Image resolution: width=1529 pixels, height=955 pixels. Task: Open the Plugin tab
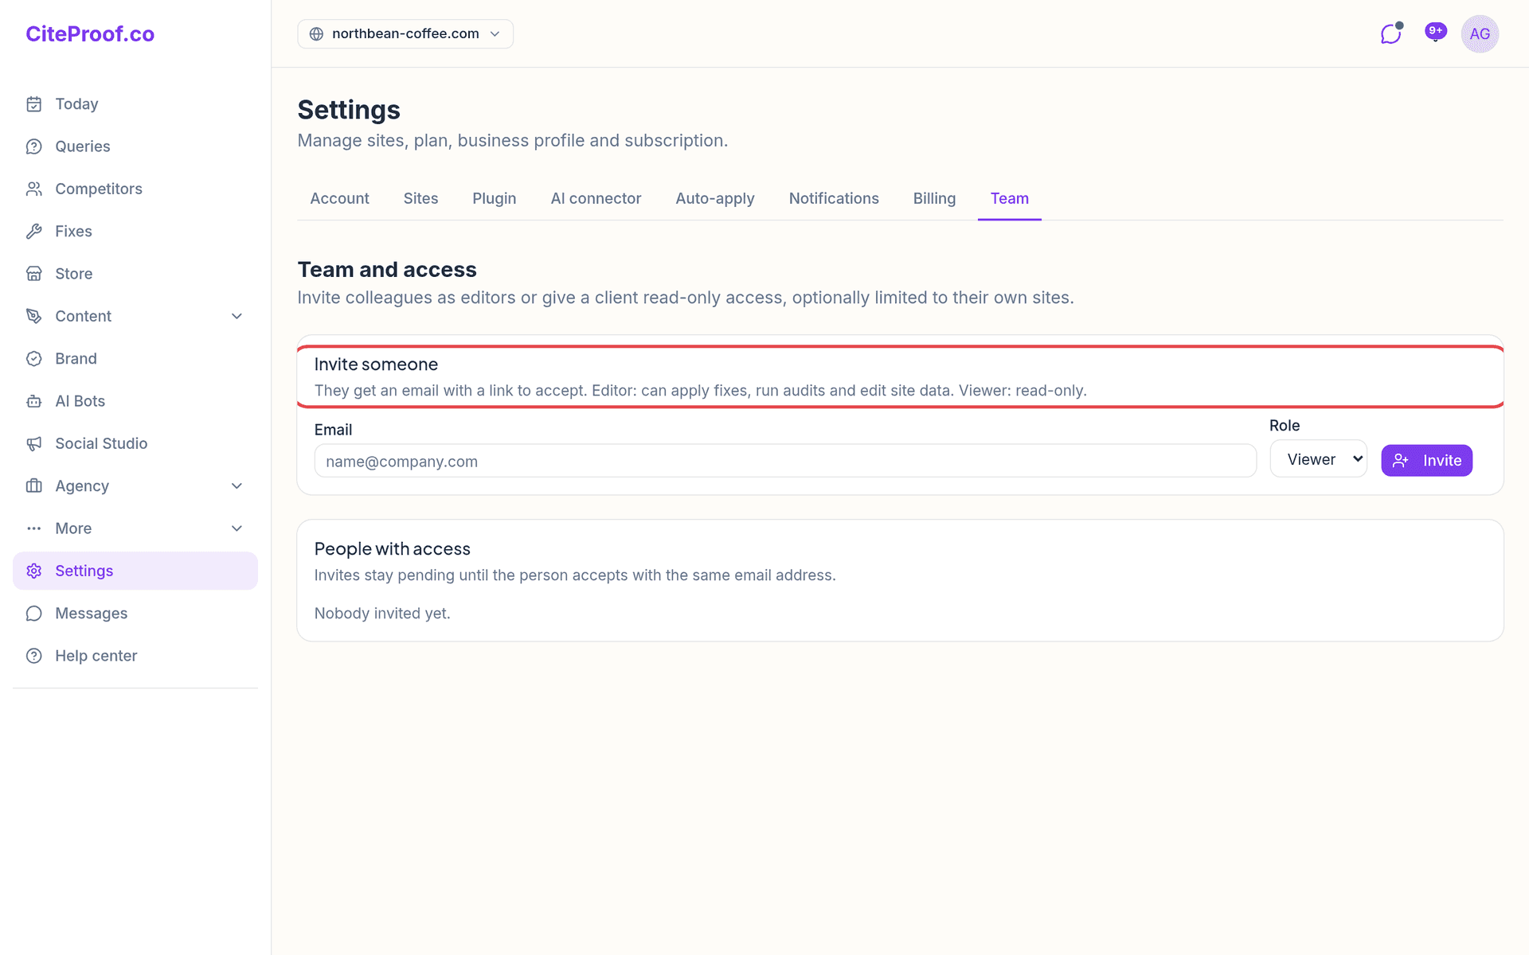495,199
